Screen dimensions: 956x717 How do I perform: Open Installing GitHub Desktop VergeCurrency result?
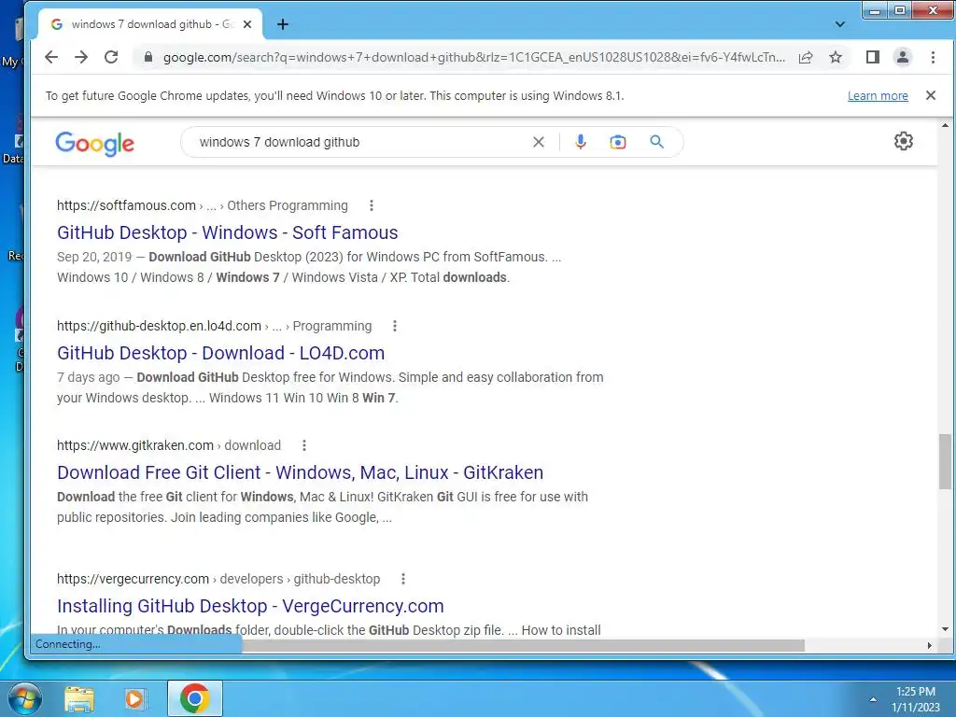coord(250,606)
